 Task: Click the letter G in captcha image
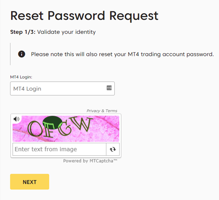coord(64,129)
